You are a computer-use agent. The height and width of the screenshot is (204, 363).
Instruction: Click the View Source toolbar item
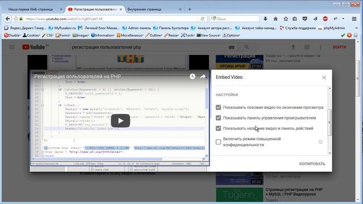click(x=208, y=35)
